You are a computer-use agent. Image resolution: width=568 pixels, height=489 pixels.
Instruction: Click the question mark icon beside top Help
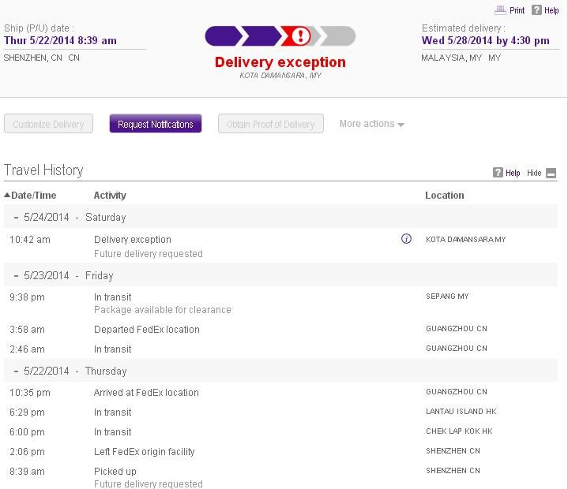pos(536,10)
